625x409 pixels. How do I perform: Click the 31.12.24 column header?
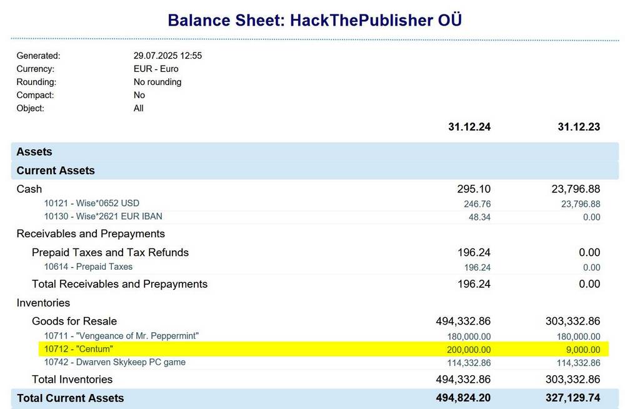click(x=469, y=127)
